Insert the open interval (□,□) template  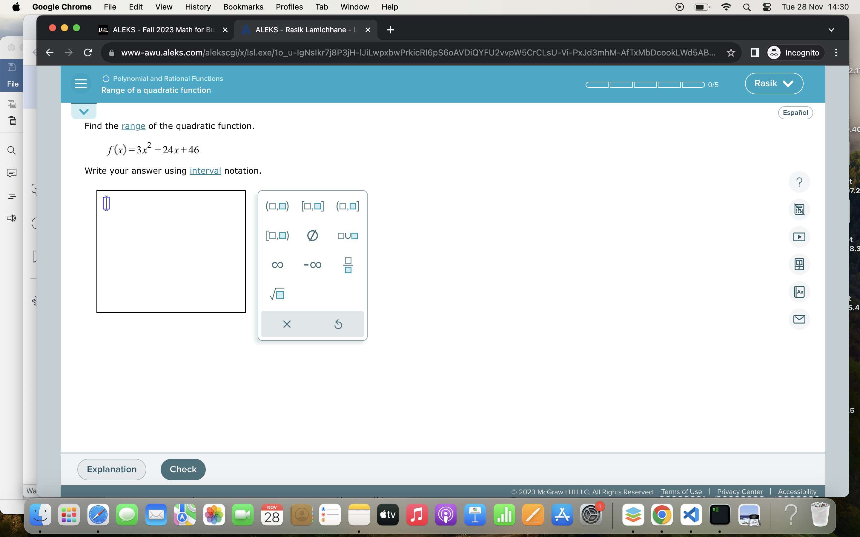coord(277,206)
